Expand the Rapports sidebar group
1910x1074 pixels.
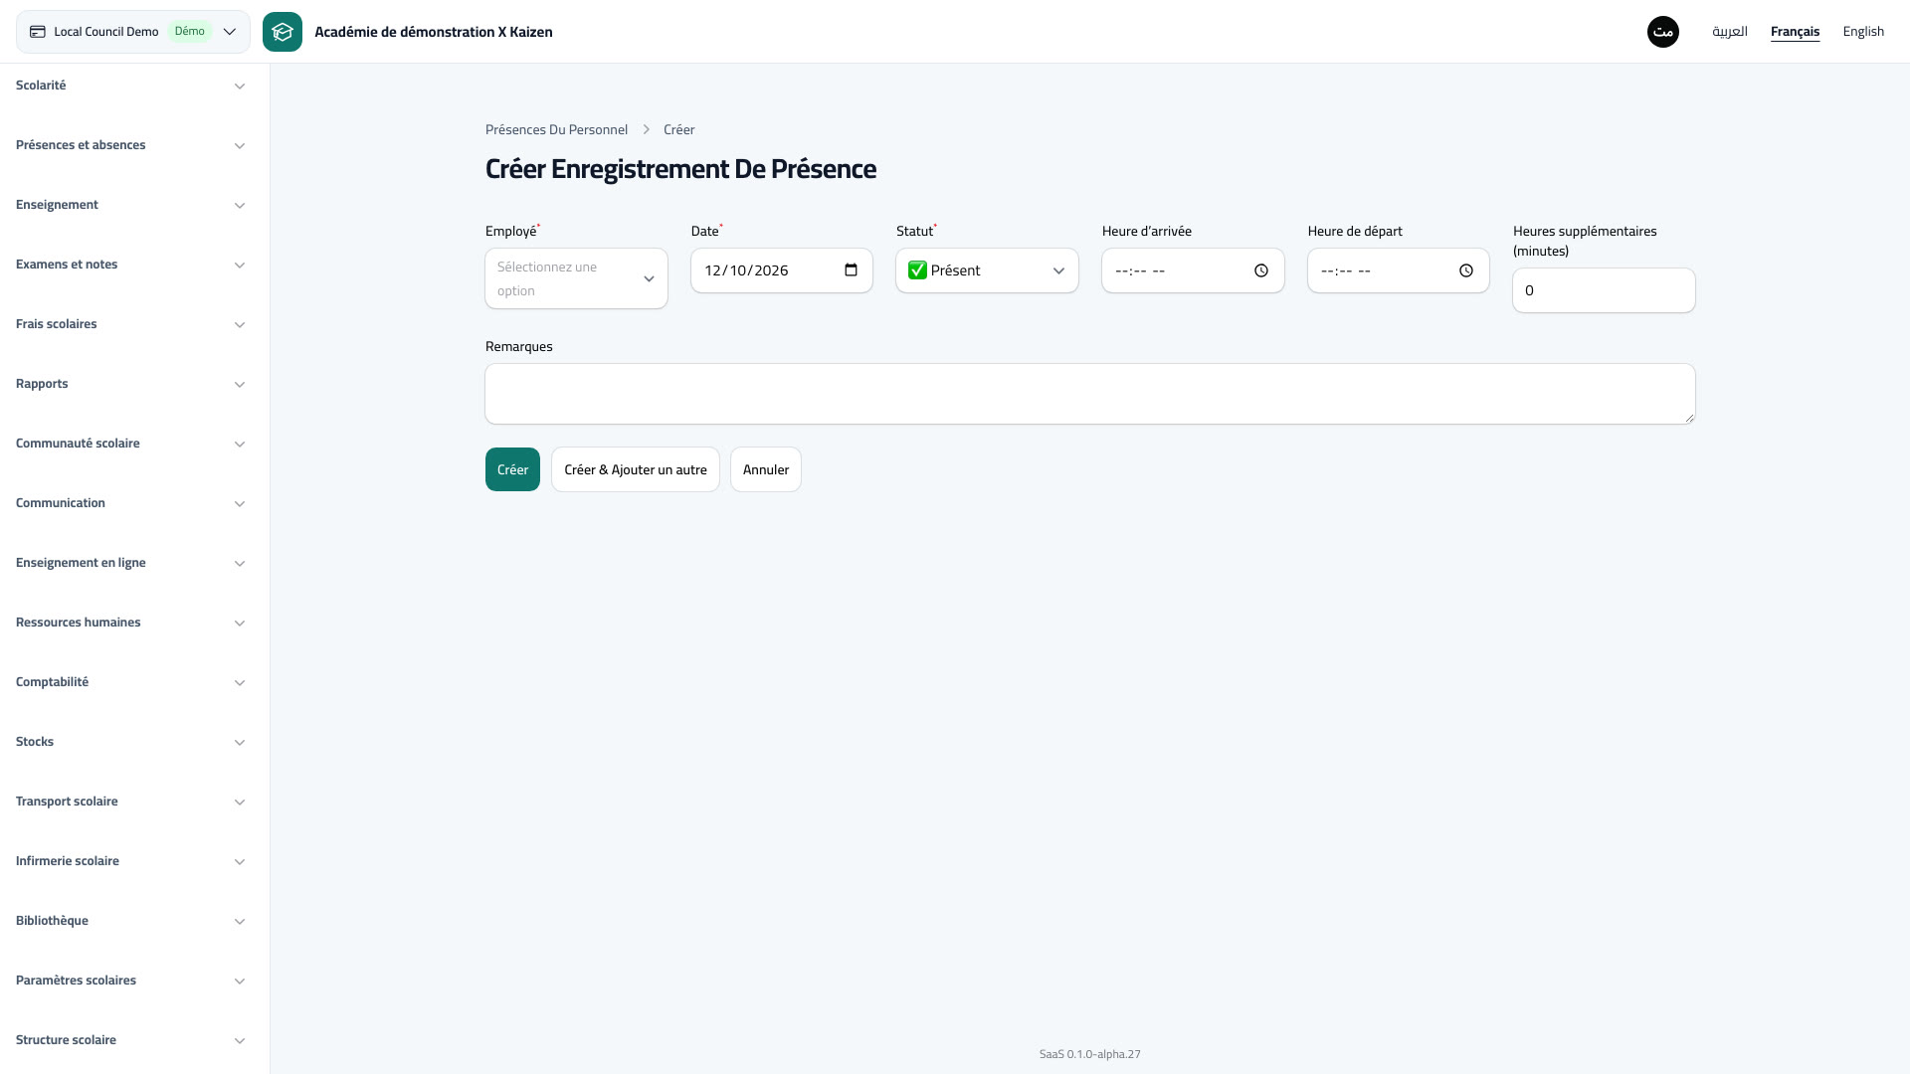(130, 384)
